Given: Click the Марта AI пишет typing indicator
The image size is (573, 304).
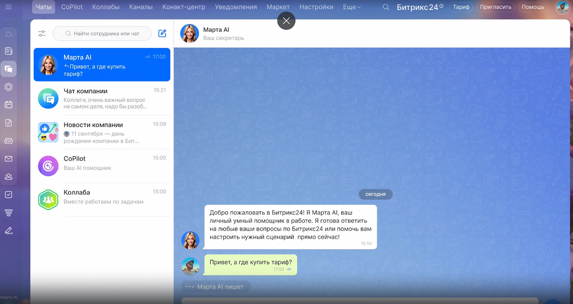Looking at the screenshot, I should pos(215,287).
